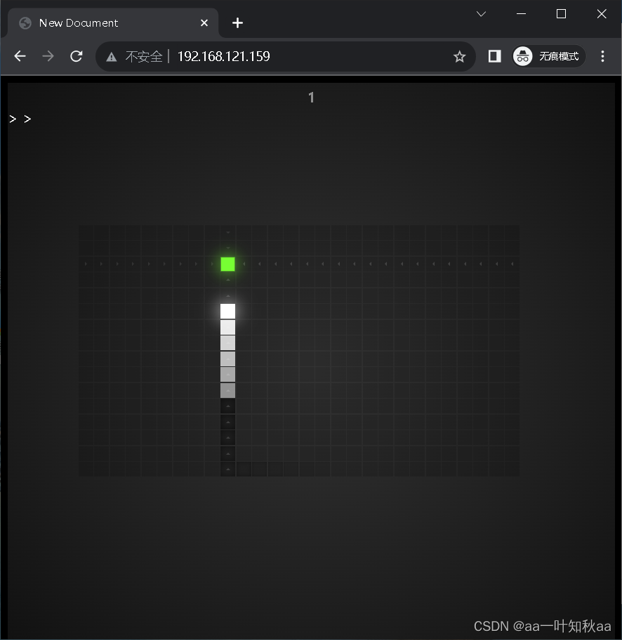Select the New Document tab
Screen dimensions: 622x640
coord(112,23)
